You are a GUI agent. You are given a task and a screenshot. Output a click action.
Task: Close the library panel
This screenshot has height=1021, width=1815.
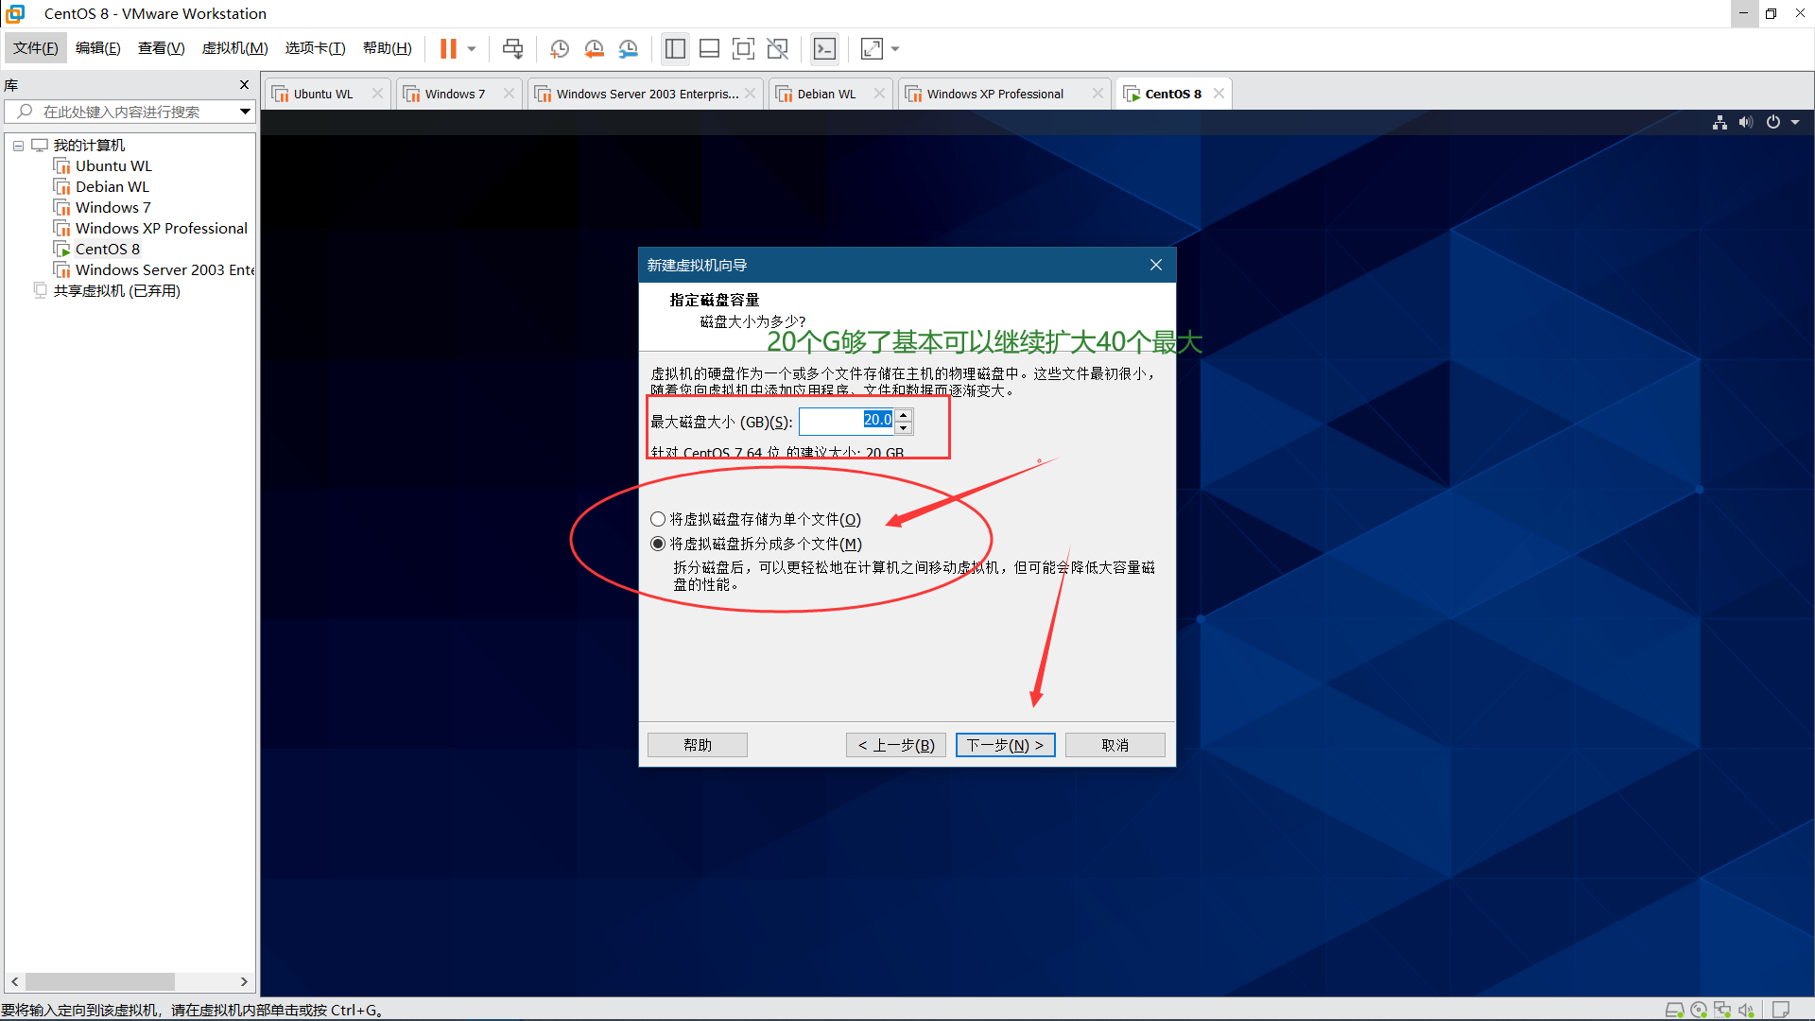244,85
